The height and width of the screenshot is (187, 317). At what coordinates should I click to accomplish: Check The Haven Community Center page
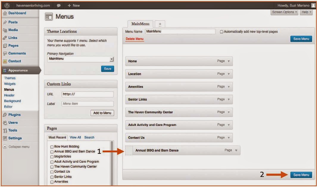point(52,167)
